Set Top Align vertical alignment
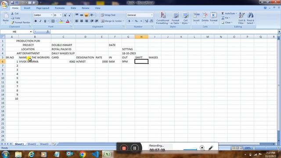Image resolution: width=281 pixels, height=158 pixels. 77,15
